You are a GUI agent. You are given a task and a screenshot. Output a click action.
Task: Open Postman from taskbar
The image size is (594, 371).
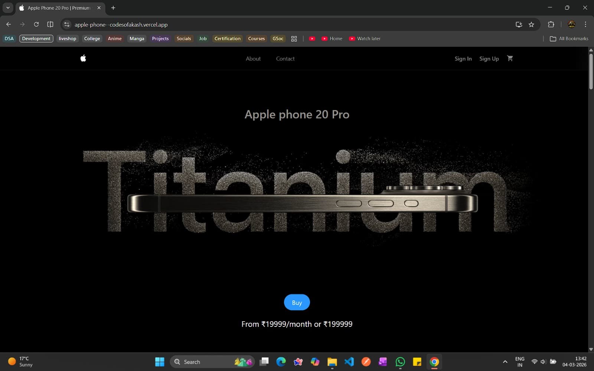click(366, 362)
